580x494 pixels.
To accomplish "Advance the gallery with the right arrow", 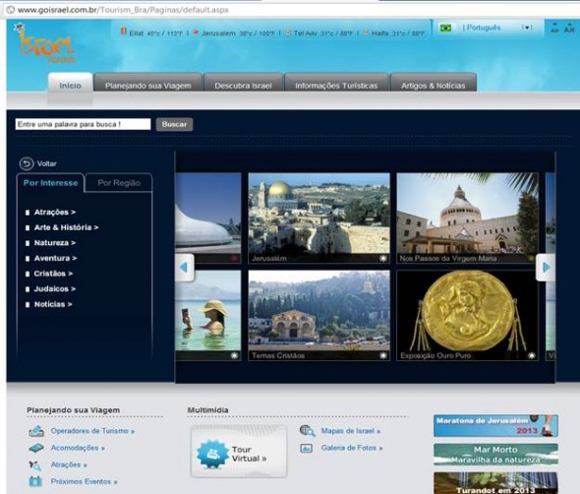I will click(546, 268).
